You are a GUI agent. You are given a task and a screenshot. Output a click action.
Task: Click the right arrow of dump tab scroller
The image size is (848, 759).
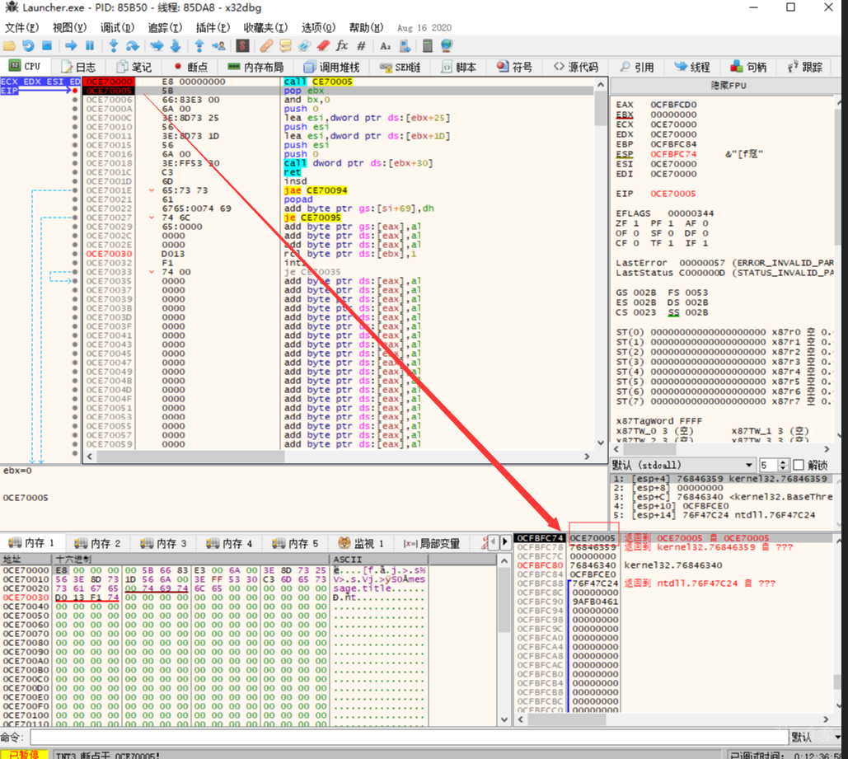coord(504,541)
